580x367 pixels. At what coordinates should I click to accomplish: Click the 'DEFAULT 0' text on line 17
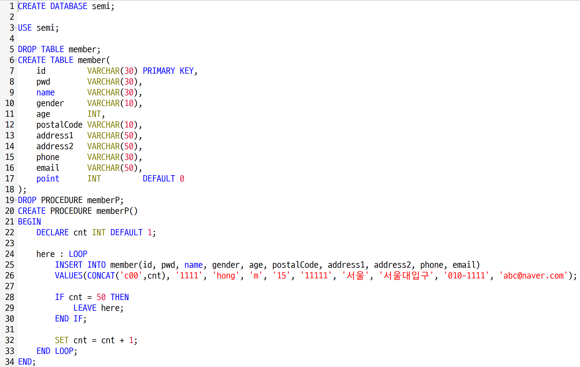[163, 179]
